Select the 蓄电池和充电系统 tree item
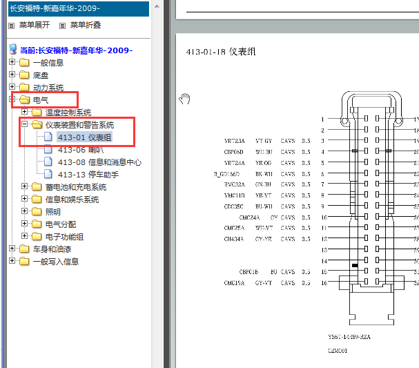Image resolution: width=419 pixels, height=368 pixels. 76,187
